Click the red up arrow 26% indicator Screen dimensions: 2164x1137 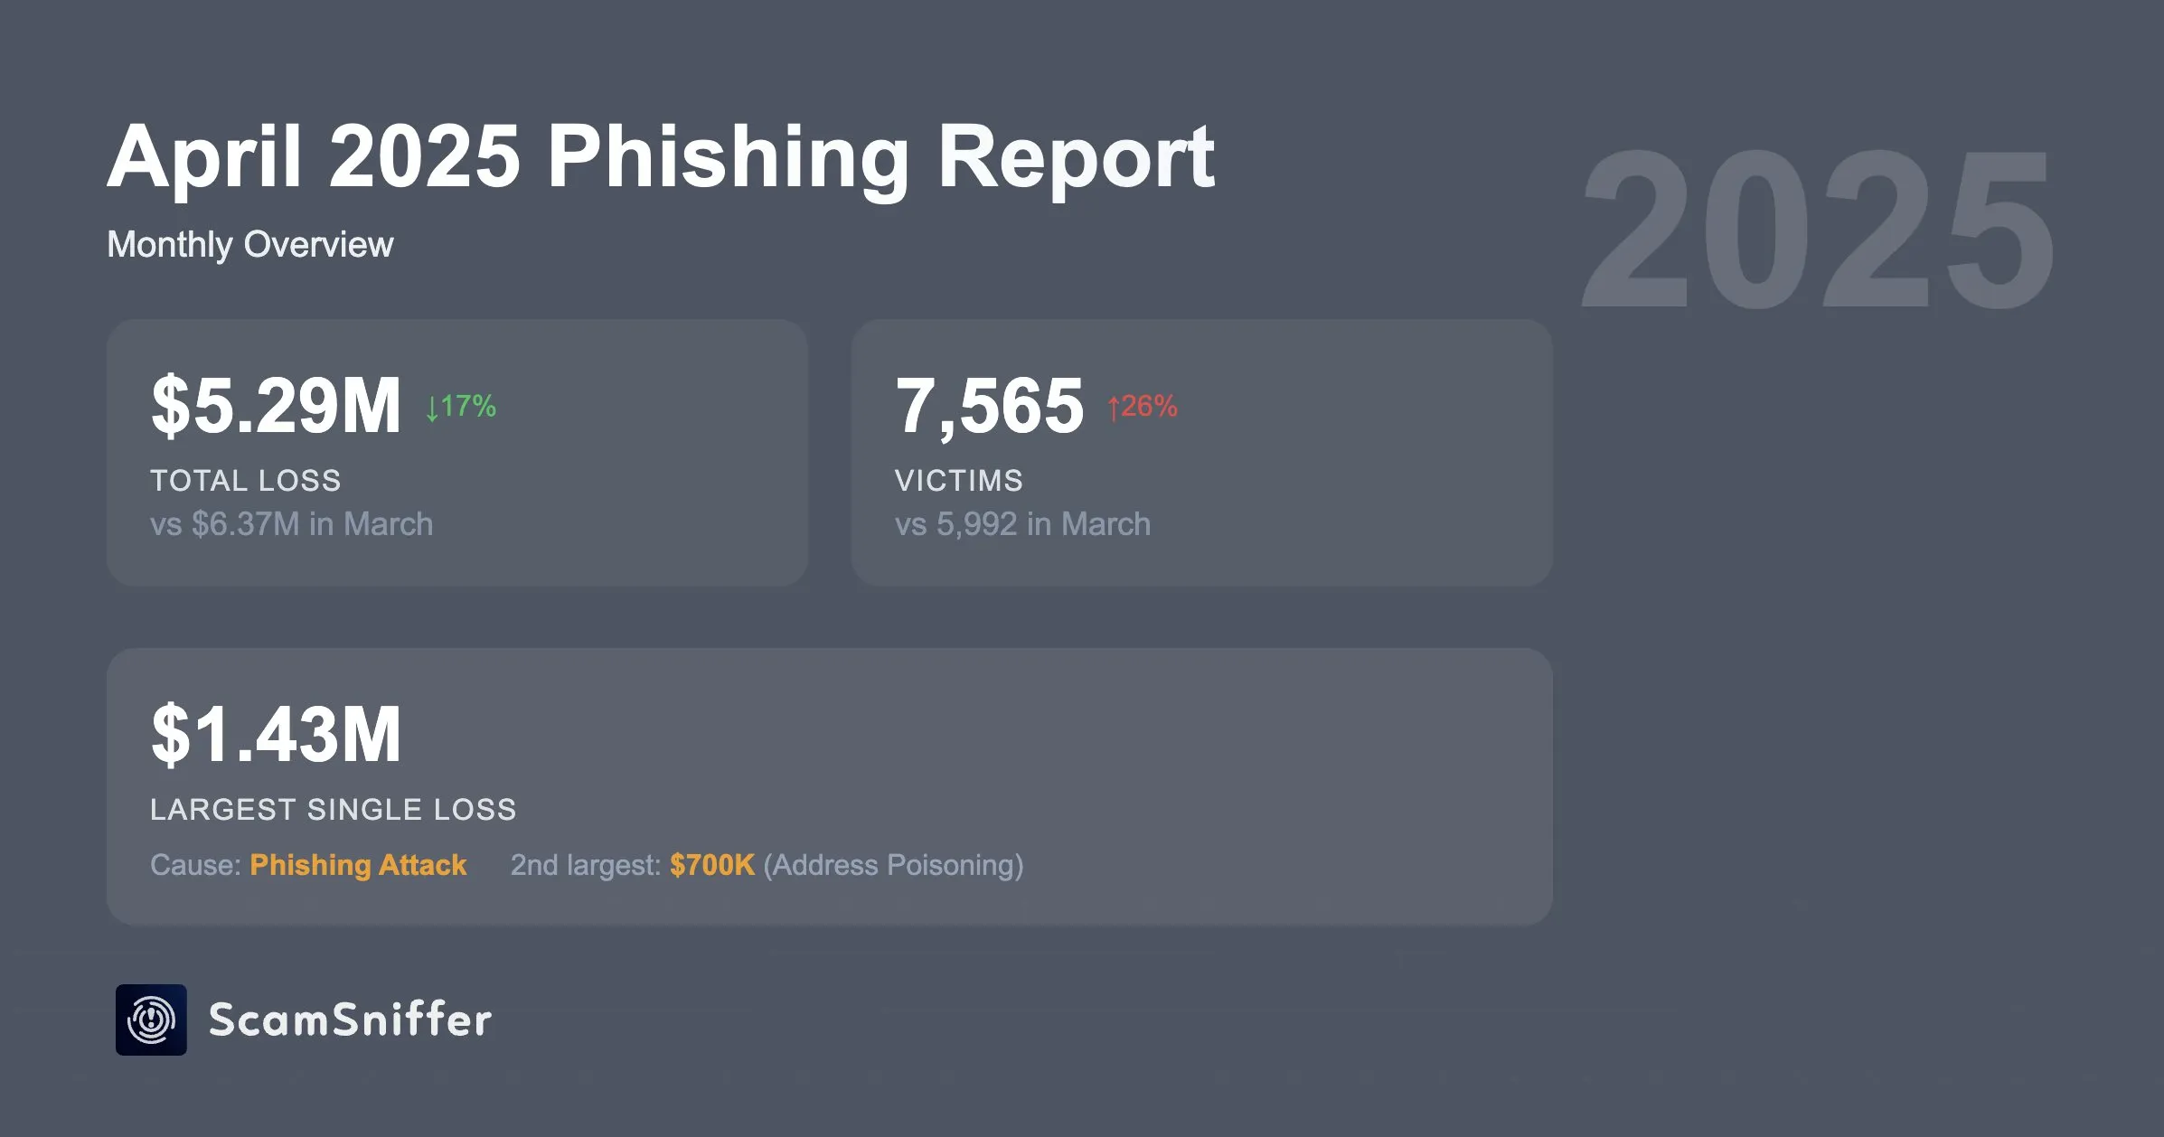coord(1143,407)
